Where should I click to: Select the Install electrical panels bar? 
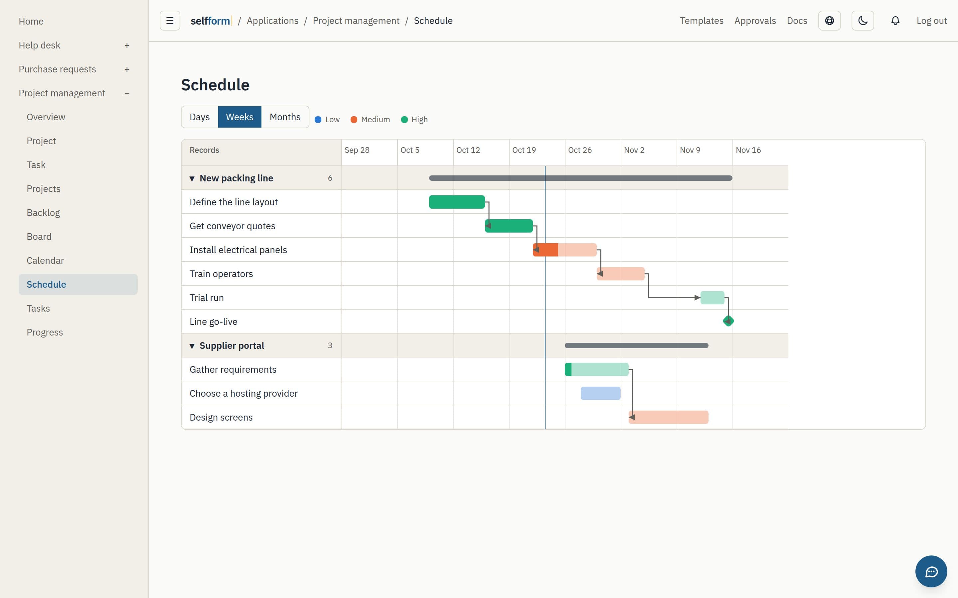coord(564,250)
